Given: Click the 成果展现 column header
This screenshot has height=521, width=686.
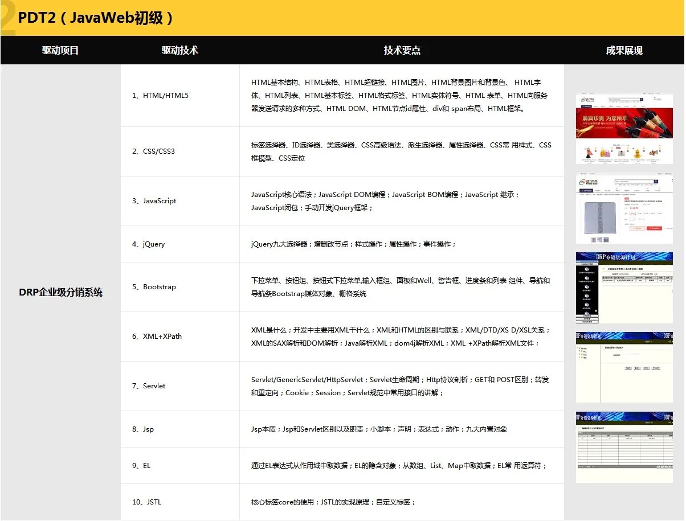Looking at the screenshot, I should [x=624, y=50].
